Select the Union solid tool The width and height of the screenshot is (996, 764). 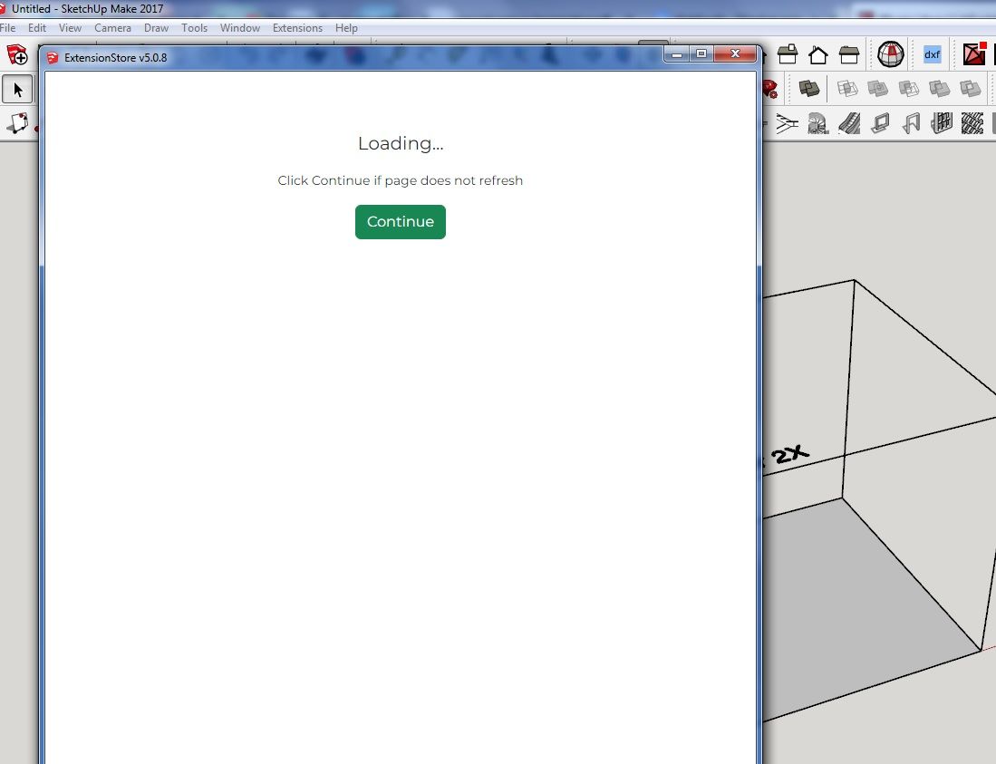click(878, 88)
